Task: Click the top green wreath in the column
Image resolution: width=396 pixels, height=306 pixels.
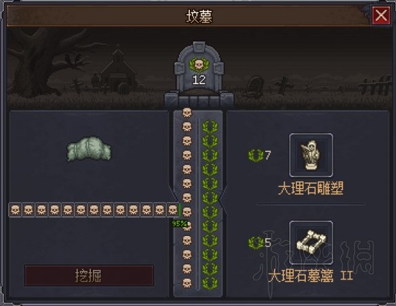Action: (210, 127)
